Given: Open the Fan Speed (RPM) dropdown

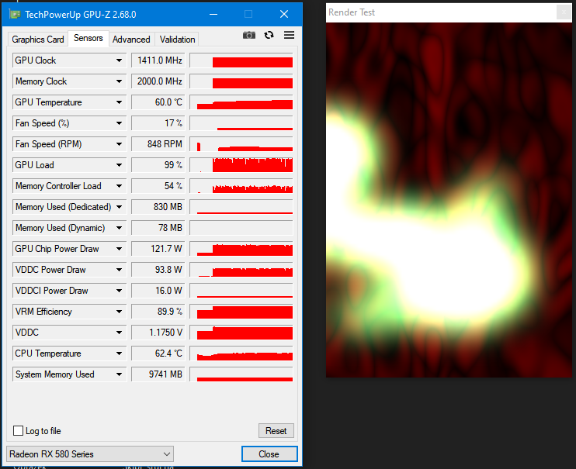Looking at the screenshot, I should 119,144.
